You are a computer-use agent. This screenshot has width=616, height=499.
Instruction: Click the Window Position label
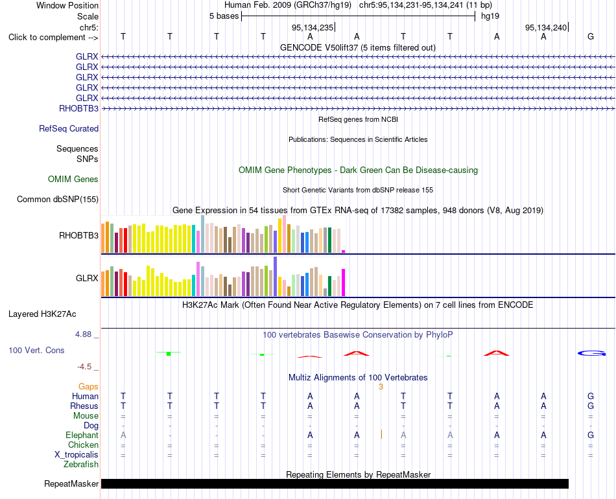[67, 5]
